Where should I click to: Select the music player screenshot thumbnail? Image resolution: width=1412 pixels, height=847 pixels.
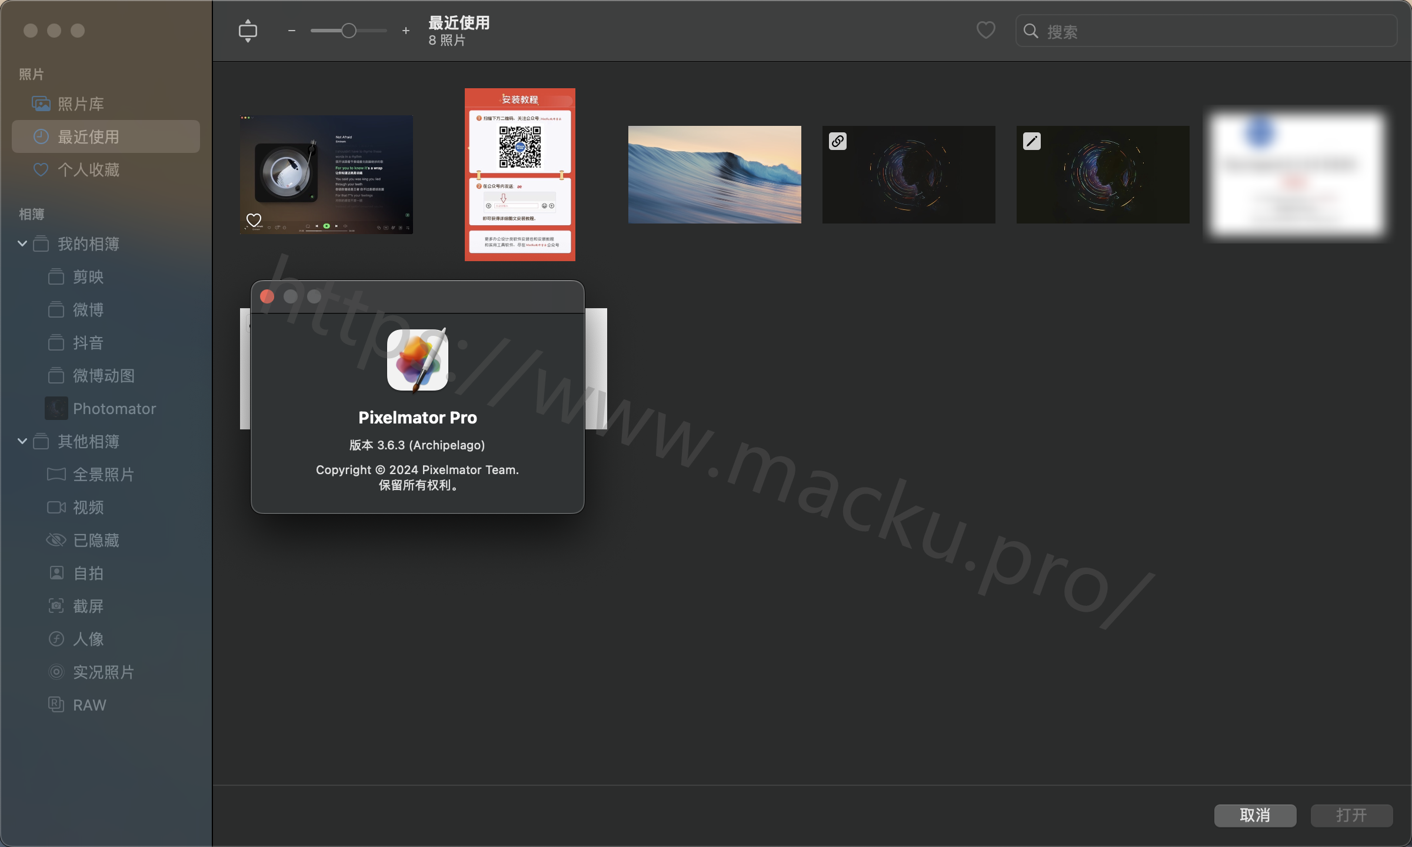[327, 175]
